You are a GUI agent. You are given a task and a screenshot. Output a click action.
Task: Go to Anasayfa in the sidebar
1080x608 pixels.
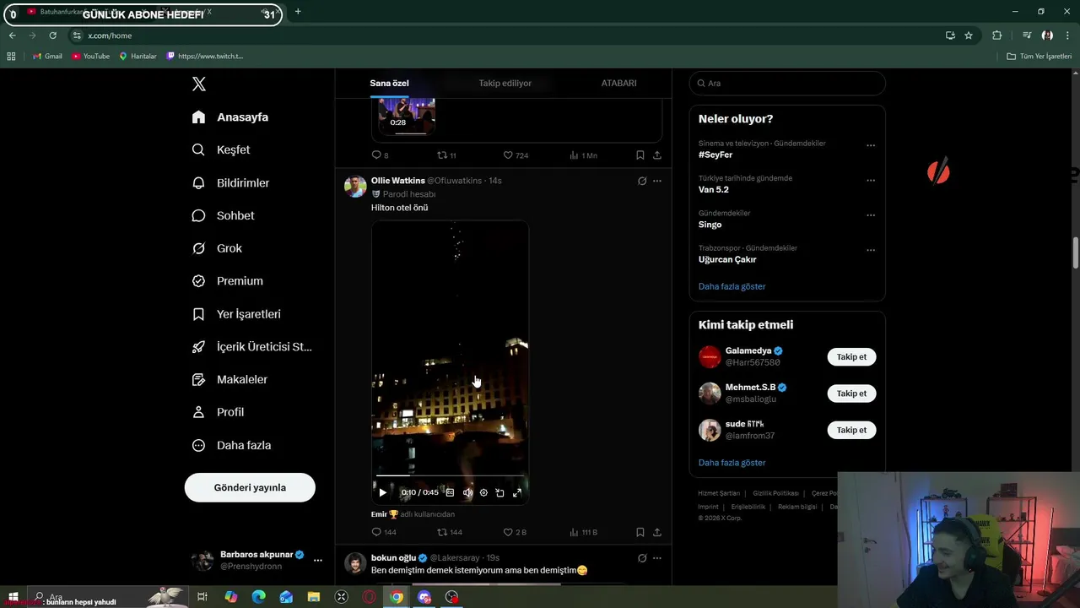coord(229,117)
